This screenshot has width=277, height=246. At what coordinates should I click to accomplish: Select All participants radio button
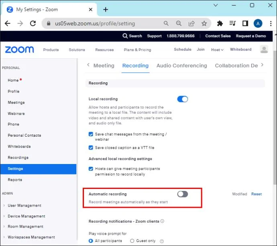point(91,241)
